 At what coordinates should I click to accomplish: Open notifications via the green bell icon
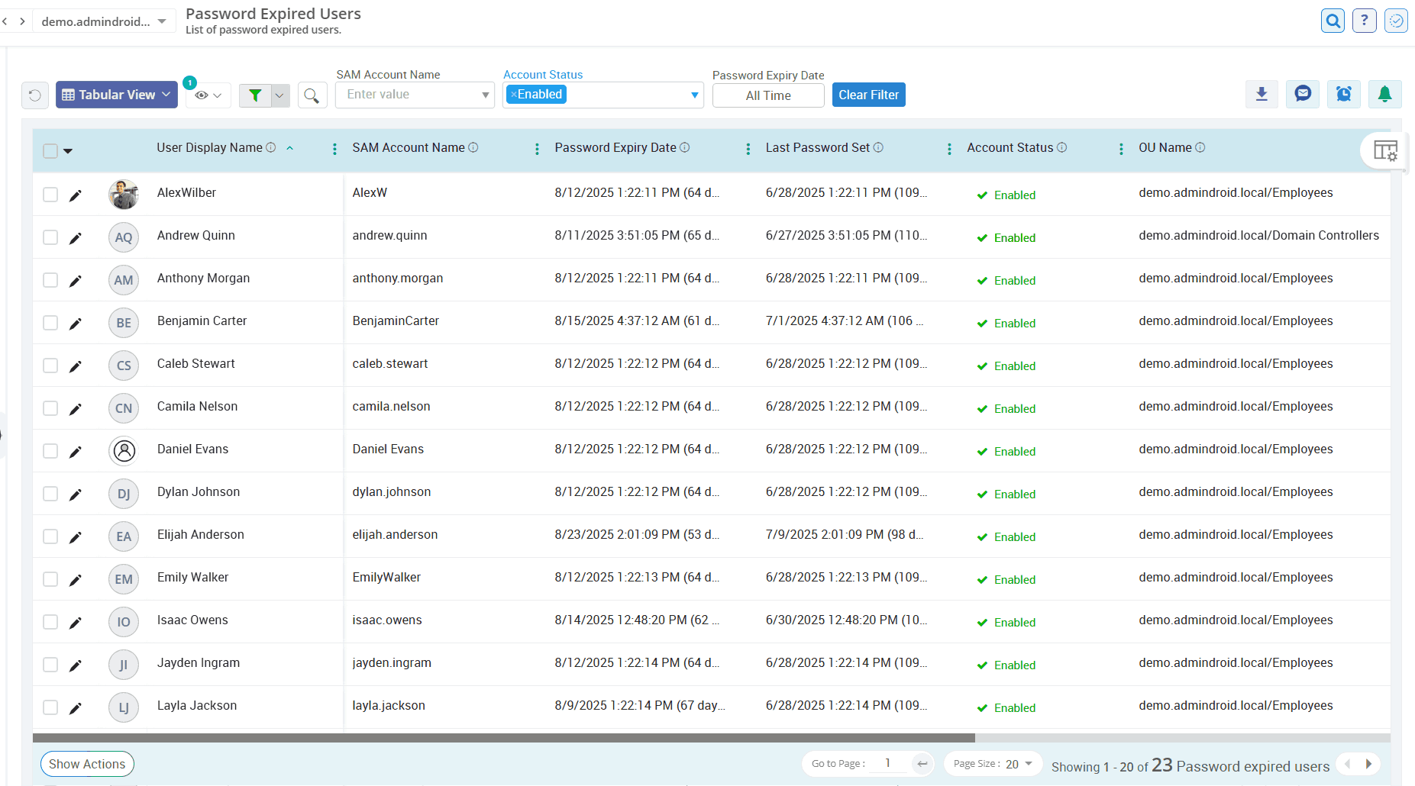click(x=1385, y=94)
